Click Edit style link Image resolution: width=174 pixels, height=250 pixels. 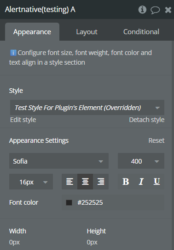pyautogui.click(x=23, y=120)
